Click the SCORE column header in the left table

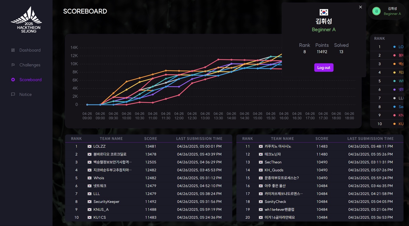(x=151, y=139)
